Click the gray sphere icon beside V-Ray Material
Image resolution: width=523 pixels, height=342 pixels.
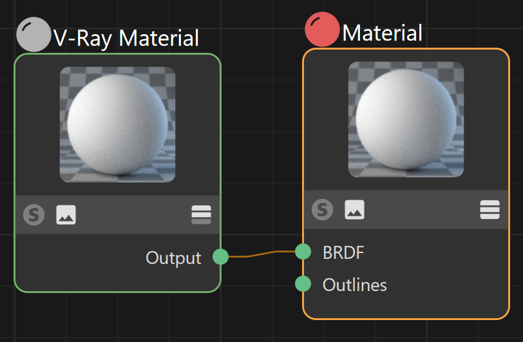[33, 34]
